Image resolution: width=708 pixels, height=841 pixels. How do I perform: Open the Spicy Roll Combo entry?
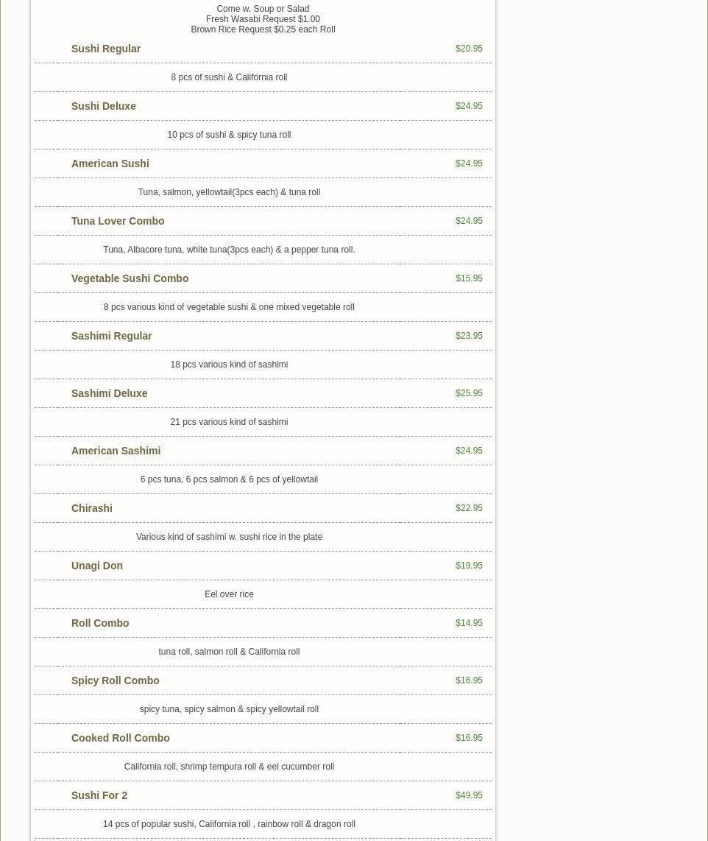pyautogui.click(x=116, y=680)
